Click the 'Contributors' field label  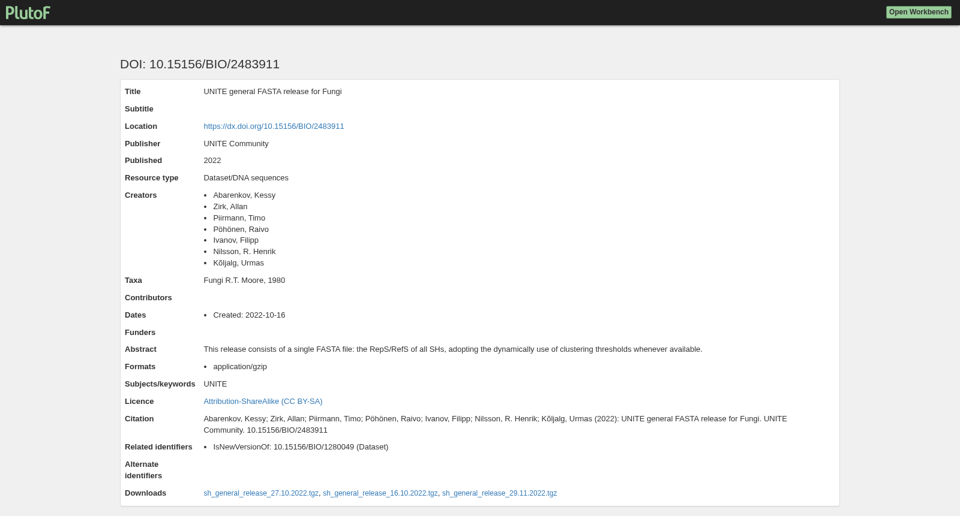(148, 298)
